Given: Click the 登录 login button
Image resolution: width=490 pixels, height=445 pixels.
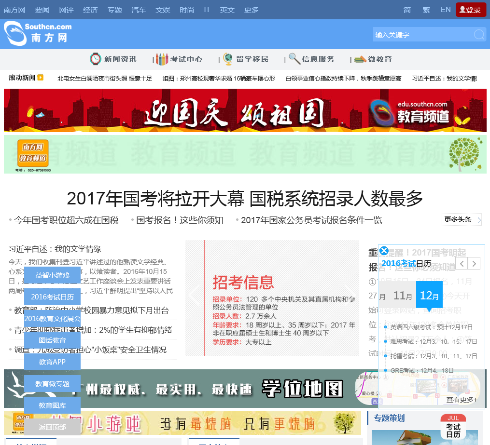Looking at the screenshot, I should click(471, 10).
